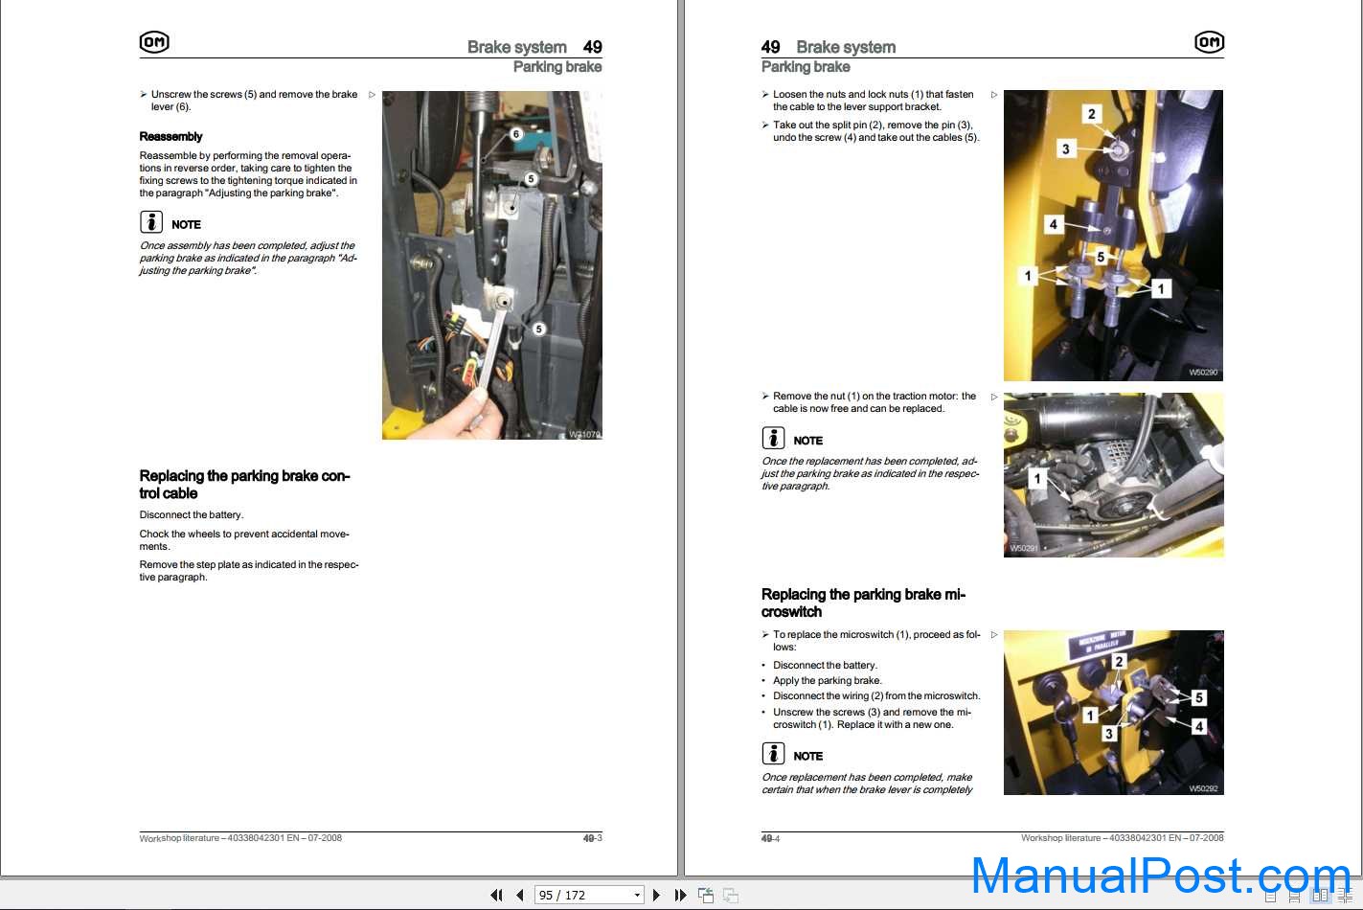Image resolution: width=1363 pixels, height=910 pixels.
Task: Click 'Remove the step plate as indicated' paragraph
Action: click(249, 571)
